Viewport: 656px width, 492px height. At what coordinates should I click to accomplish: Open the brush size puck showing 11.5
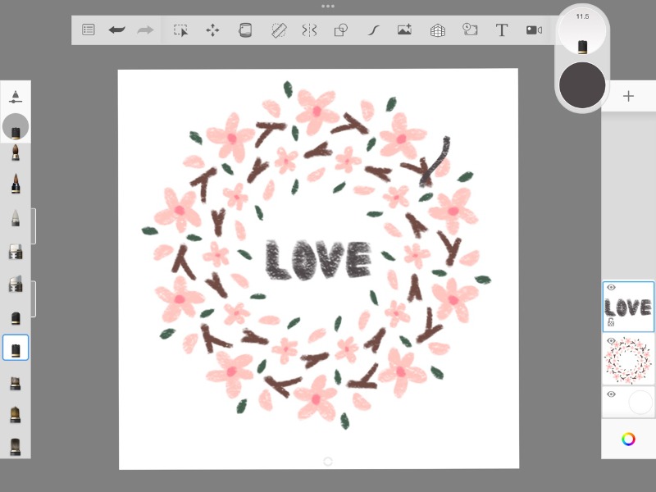[x=582, y=30]
